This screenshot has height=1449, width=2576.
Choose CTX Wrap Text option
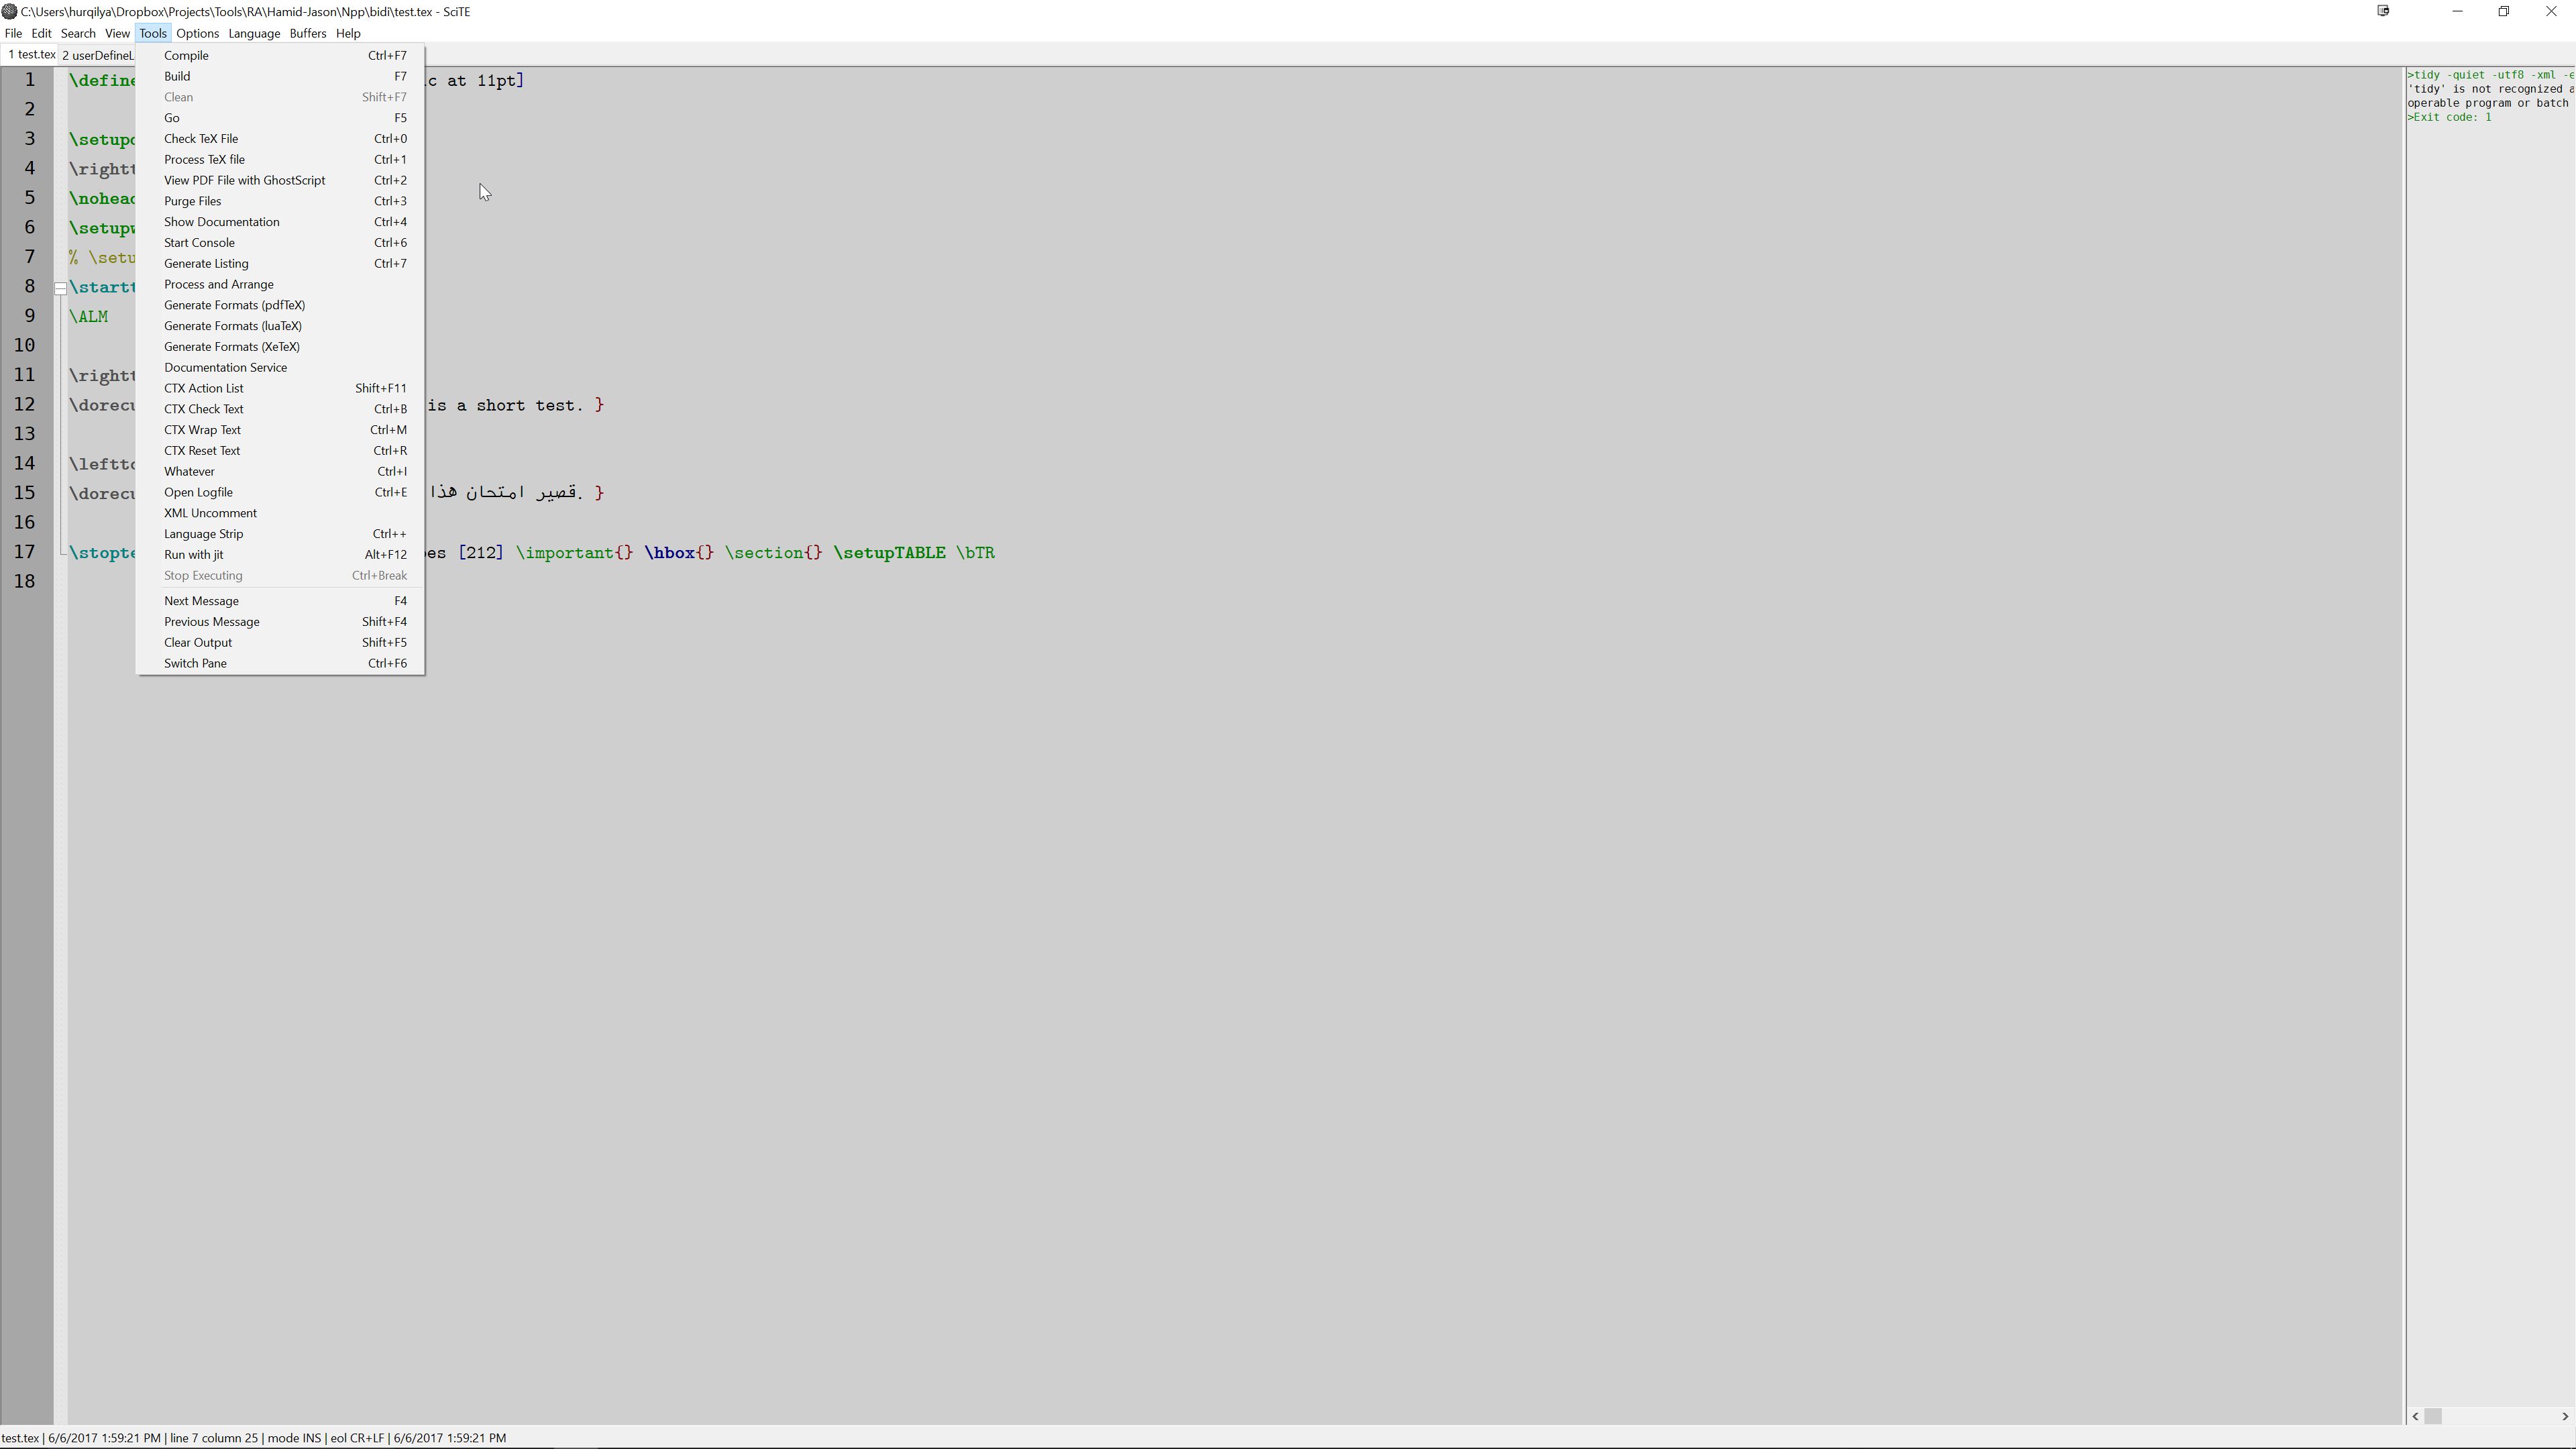[x=202, y=430]
